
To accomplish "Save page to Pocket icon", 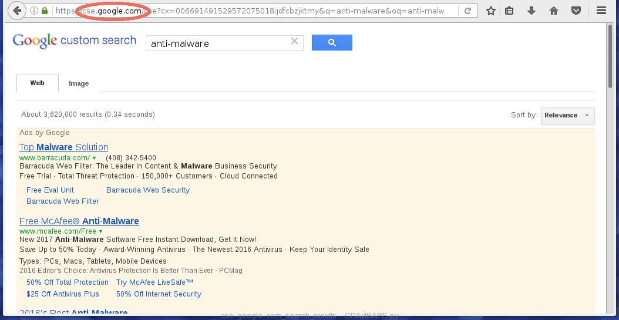I will coord(576,11).
